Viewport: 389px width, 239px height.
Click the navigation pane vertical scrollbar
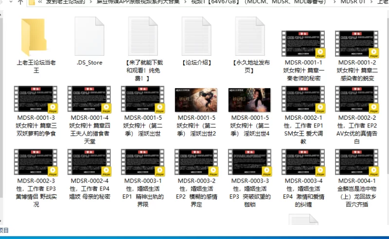tap(1, 116)
